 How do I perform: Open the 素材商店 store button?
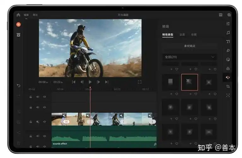pos(190,46)
